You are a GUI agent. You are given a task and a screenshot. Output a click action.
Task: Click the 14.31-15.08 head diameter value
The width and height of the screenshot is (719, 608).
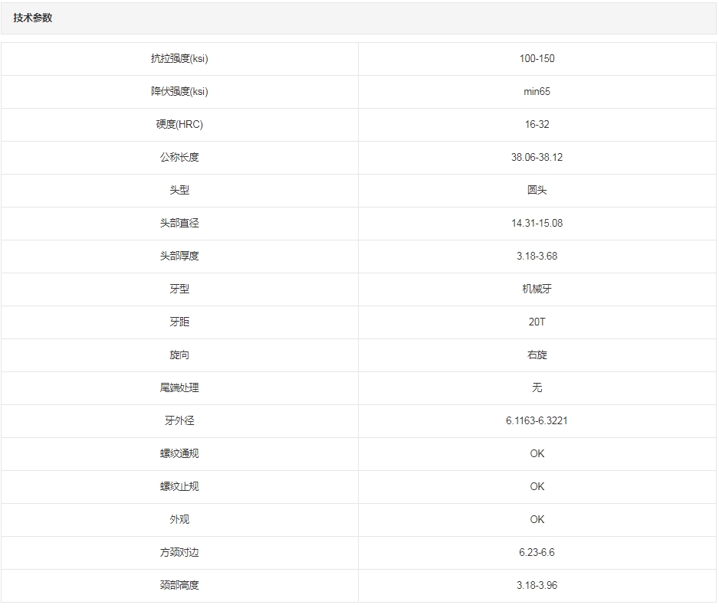[537, 224]
